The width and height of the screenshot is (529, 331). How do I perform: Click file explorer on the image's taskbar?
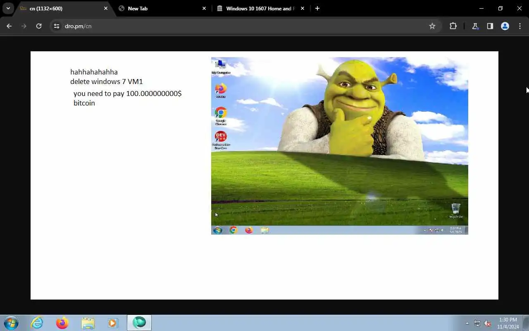[264, 230]
